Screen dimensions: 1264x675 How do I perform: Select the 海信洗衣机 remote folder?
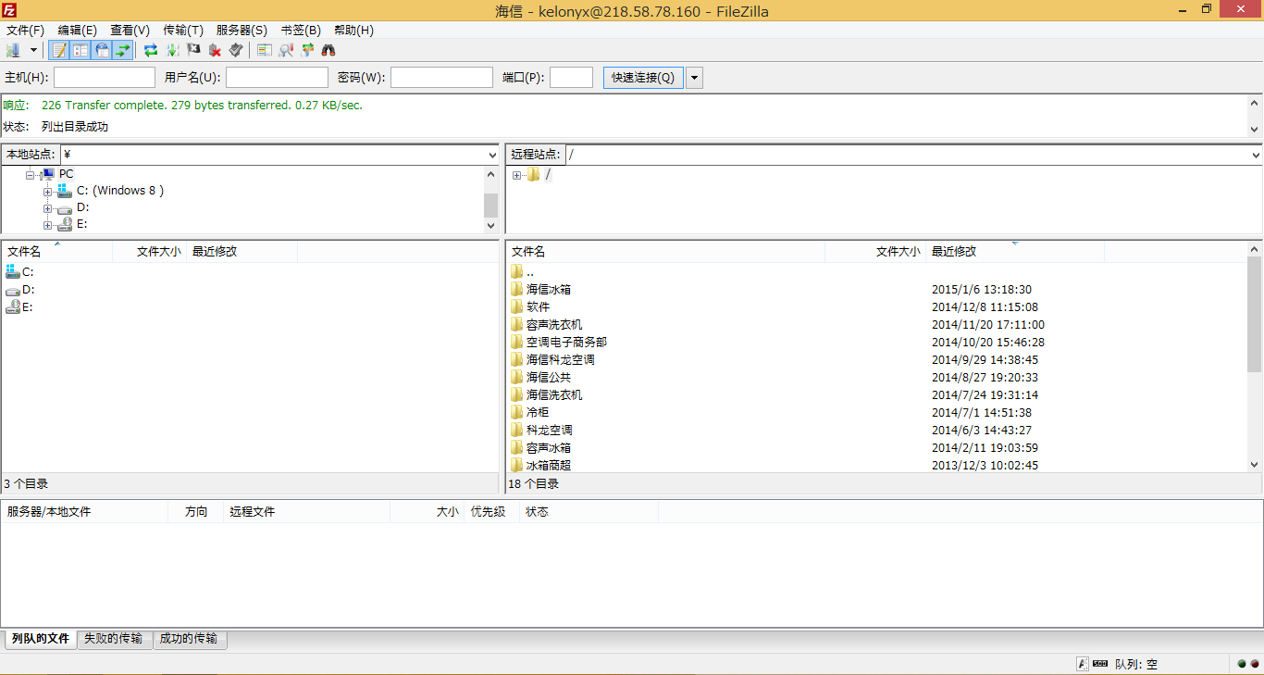(x=547, y=394)
